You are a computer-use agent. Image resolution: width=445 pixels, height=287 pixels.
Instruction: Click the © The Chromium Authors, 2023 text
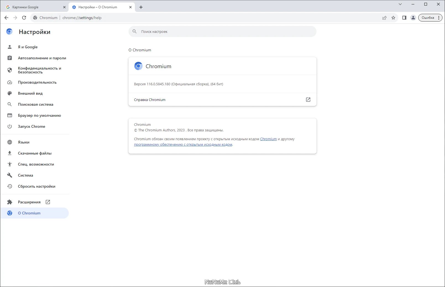(159, 130)
